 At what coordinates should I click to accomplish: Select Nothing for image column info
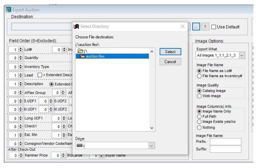(199, 128)
